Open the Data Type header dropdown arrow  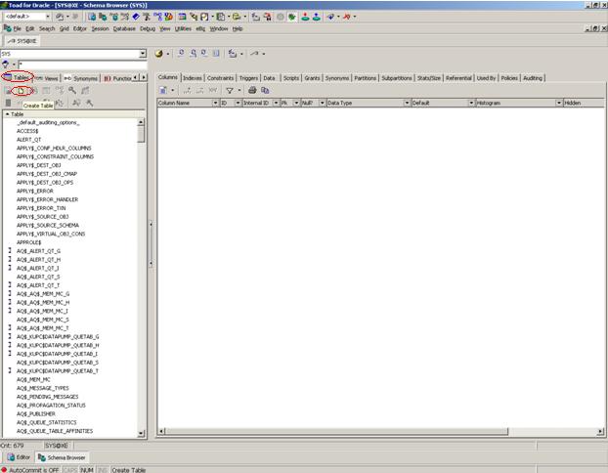[407, 103]
